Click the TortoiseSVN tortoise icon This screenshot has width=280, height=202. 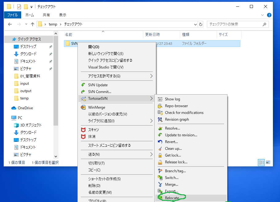(x=83, y=99)
